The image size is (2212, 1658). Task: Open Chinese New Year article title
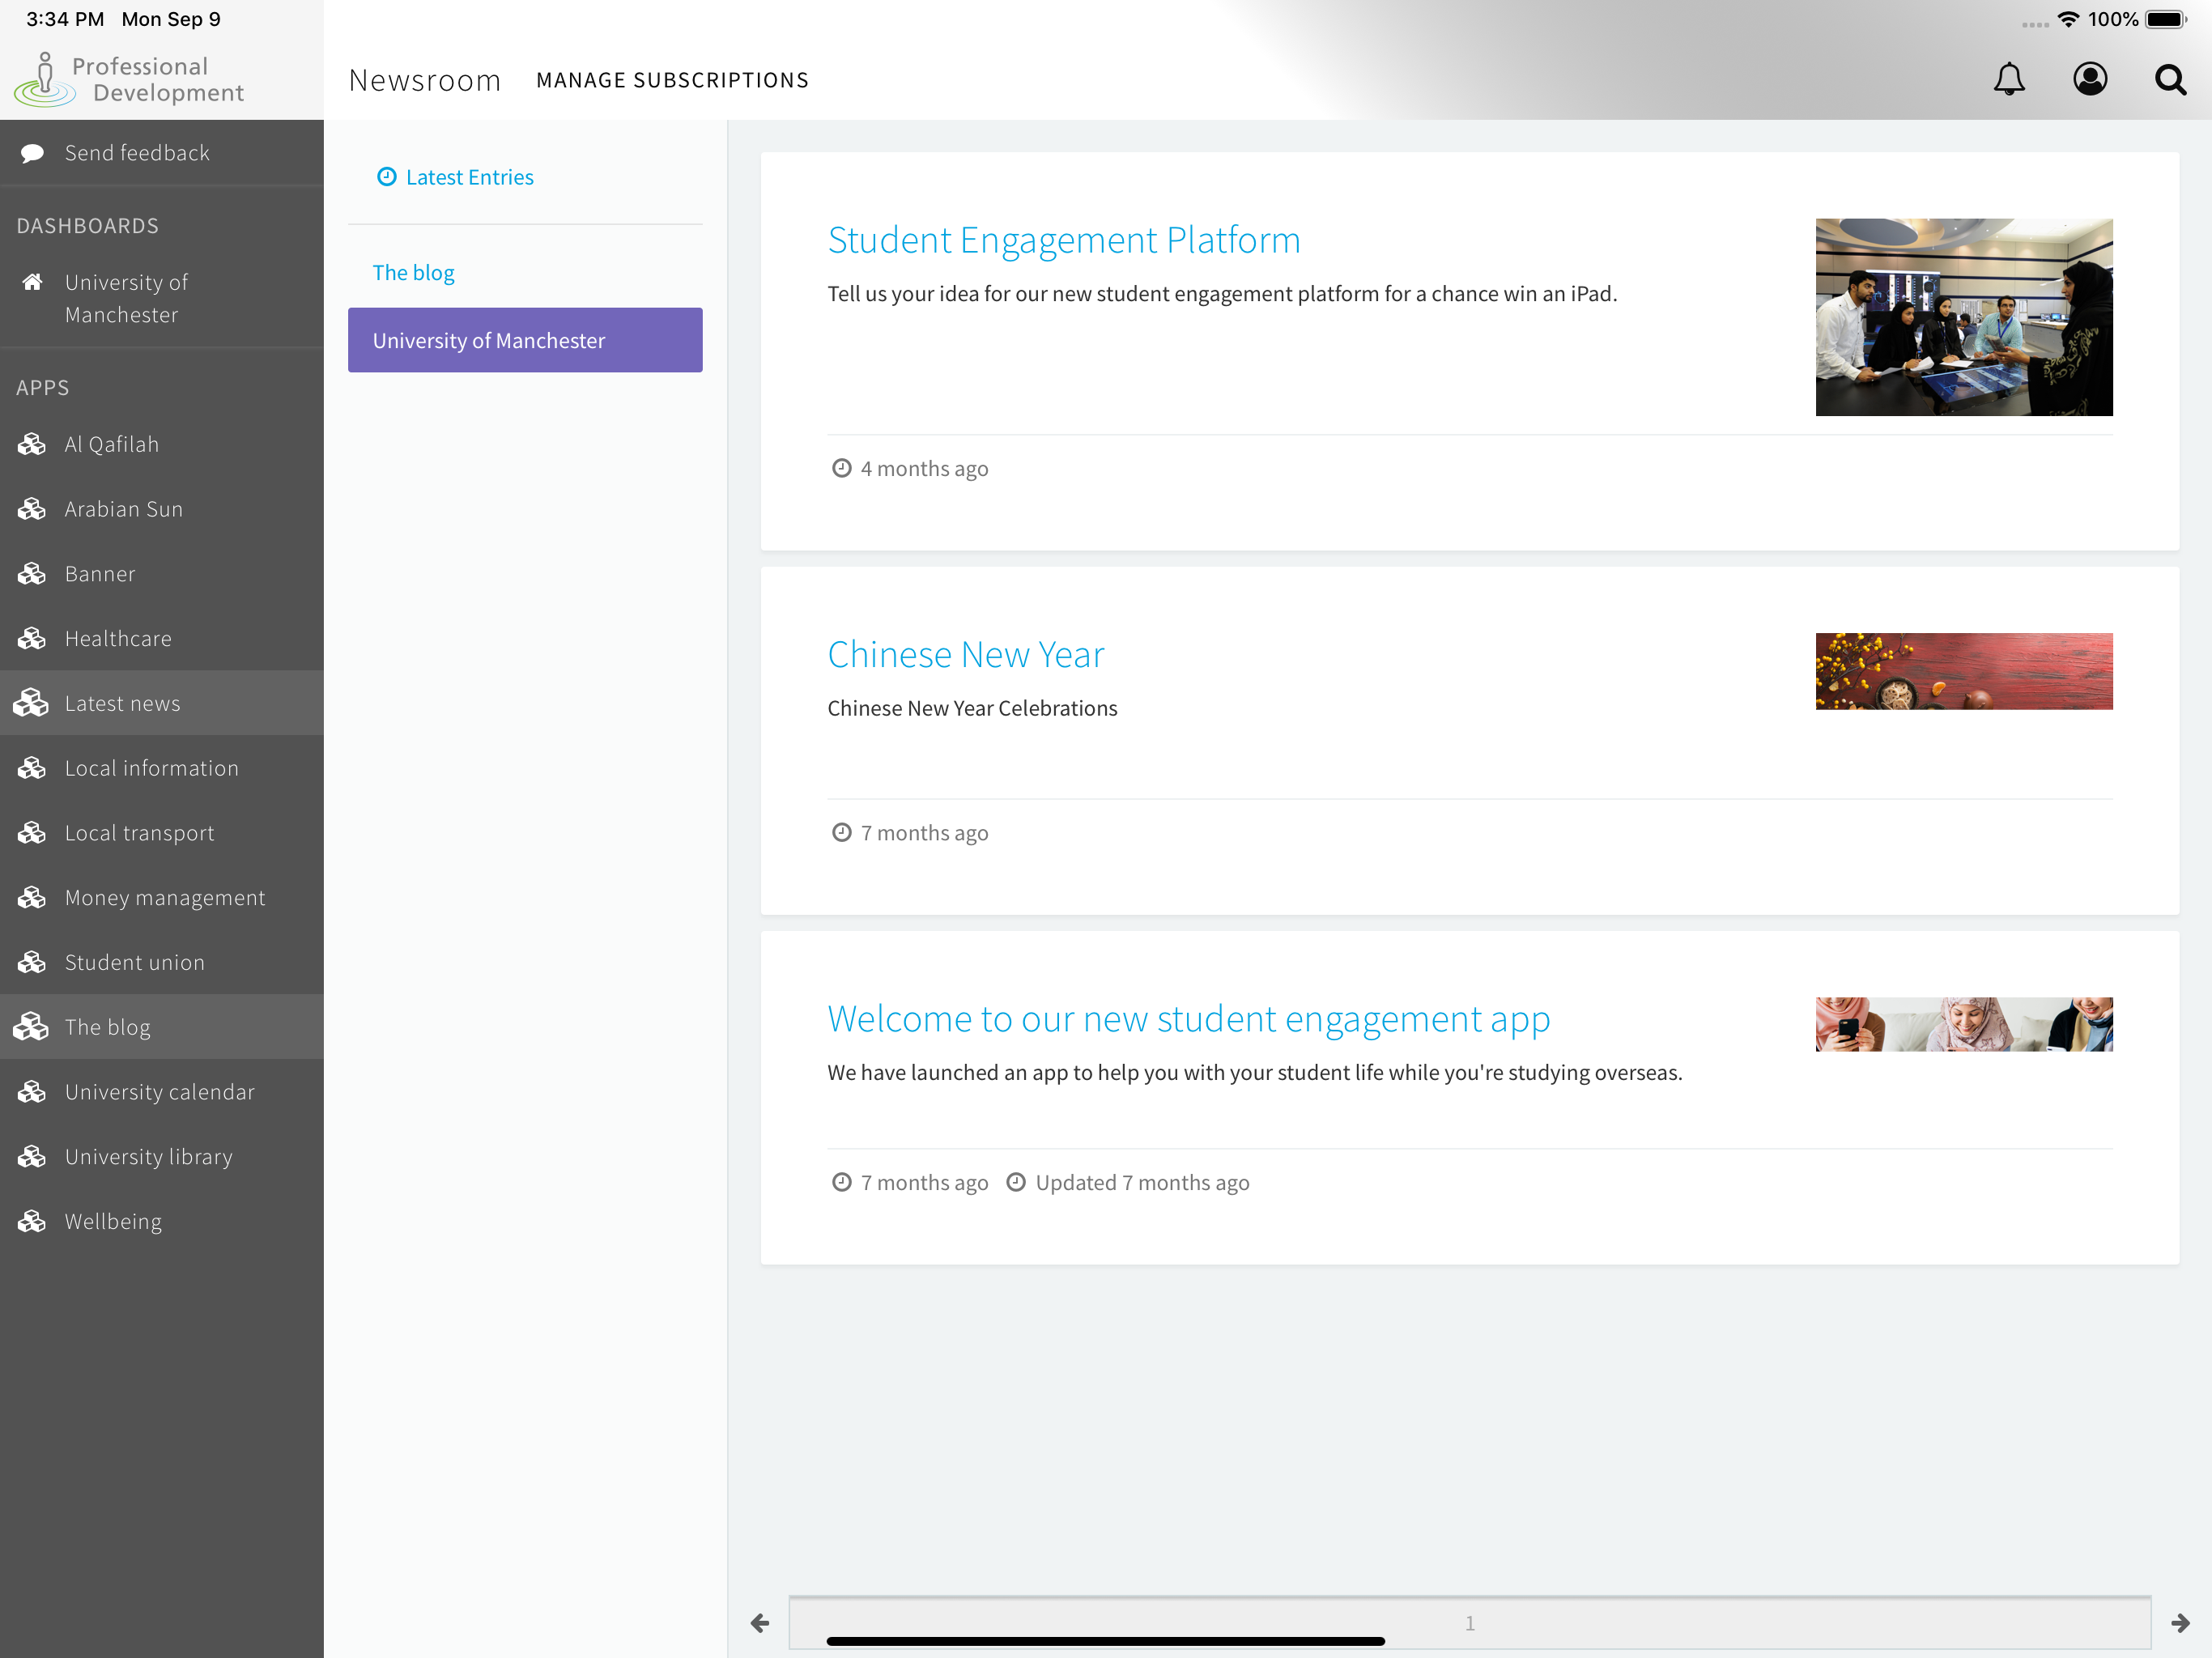tap(966, 654)
